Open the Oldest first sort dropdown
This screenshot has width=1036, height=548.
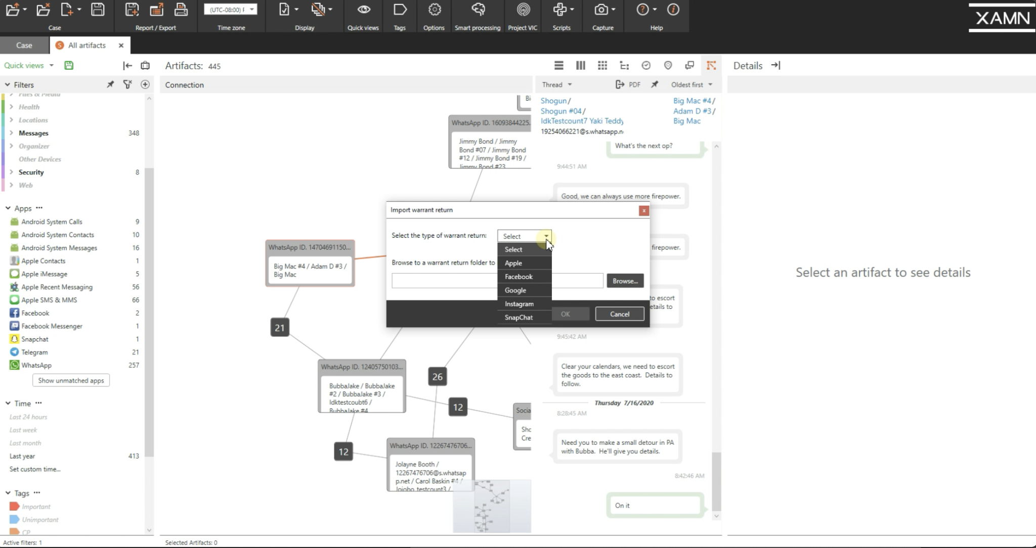click(x=692, y=84)
